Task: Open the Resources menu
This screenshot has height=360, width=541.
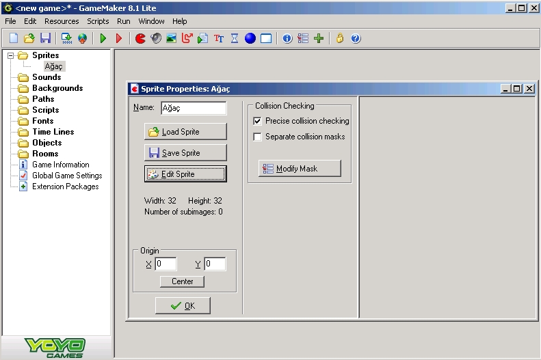Action: (x=62, y=21)
